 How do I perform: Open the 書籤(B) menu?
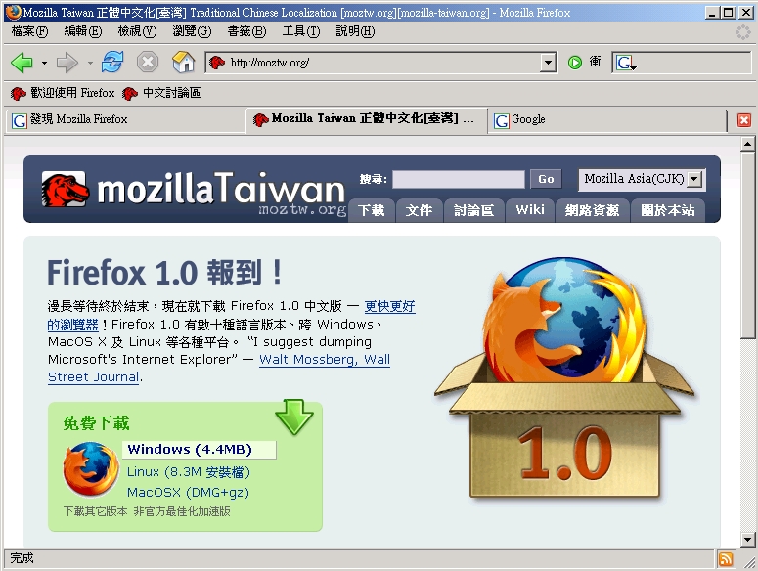click(246, 31)
